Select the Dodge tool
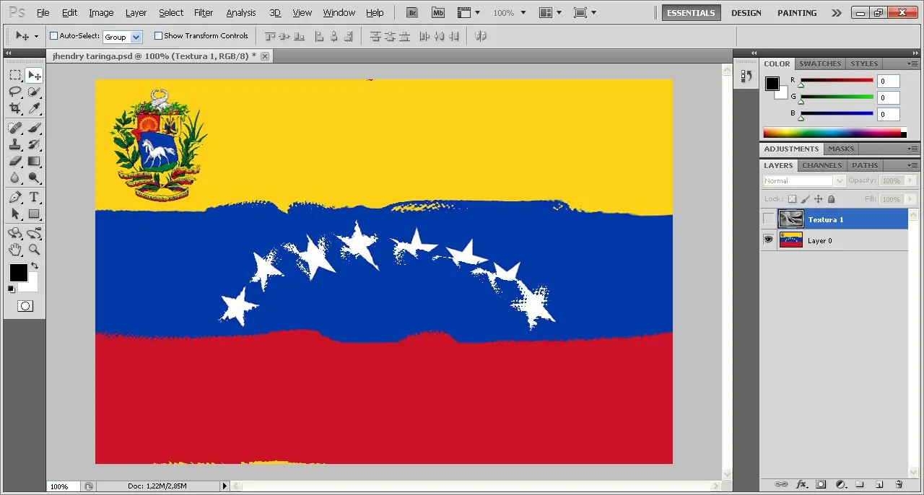This screenshot has width=924, height=495. point(34,178)
